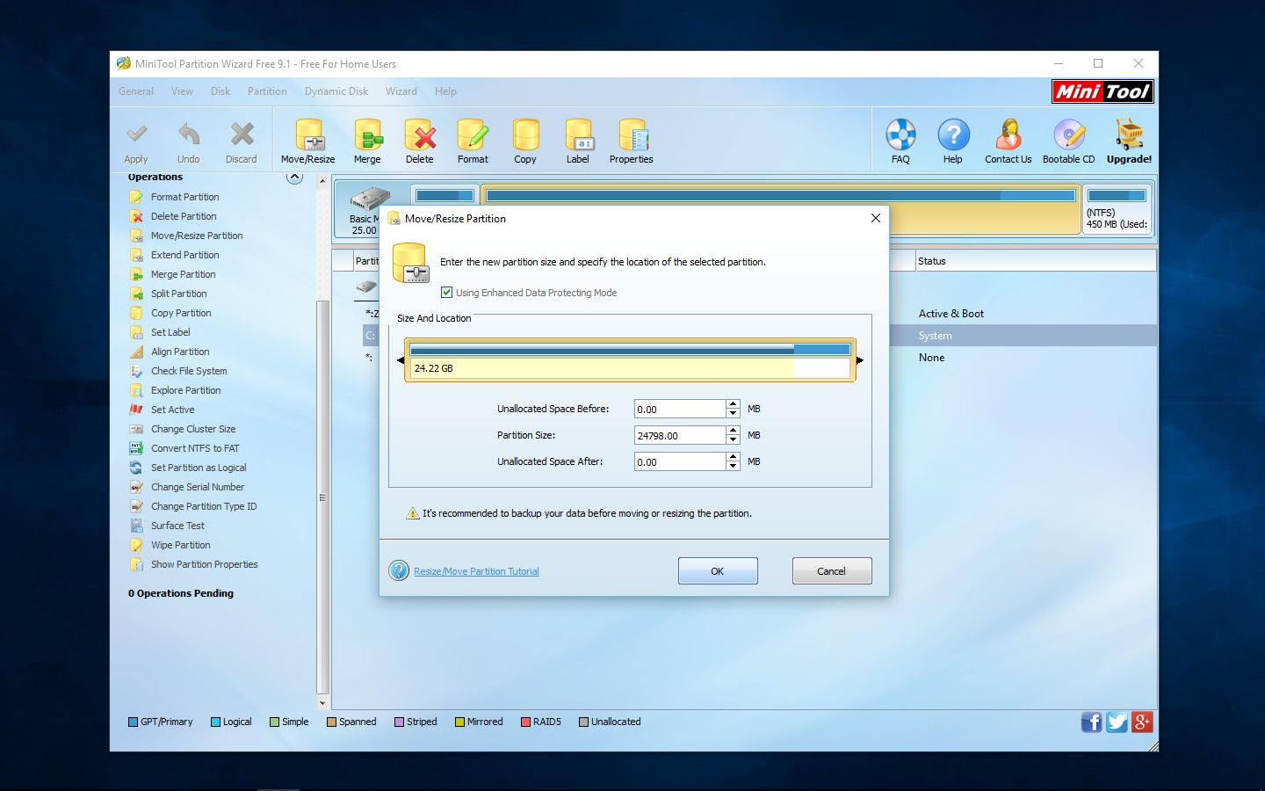Choose Wipe Partition in operations list
The width and height of the screenshot is (1265, 791).
pyautogui.click(x=180, y=545)
